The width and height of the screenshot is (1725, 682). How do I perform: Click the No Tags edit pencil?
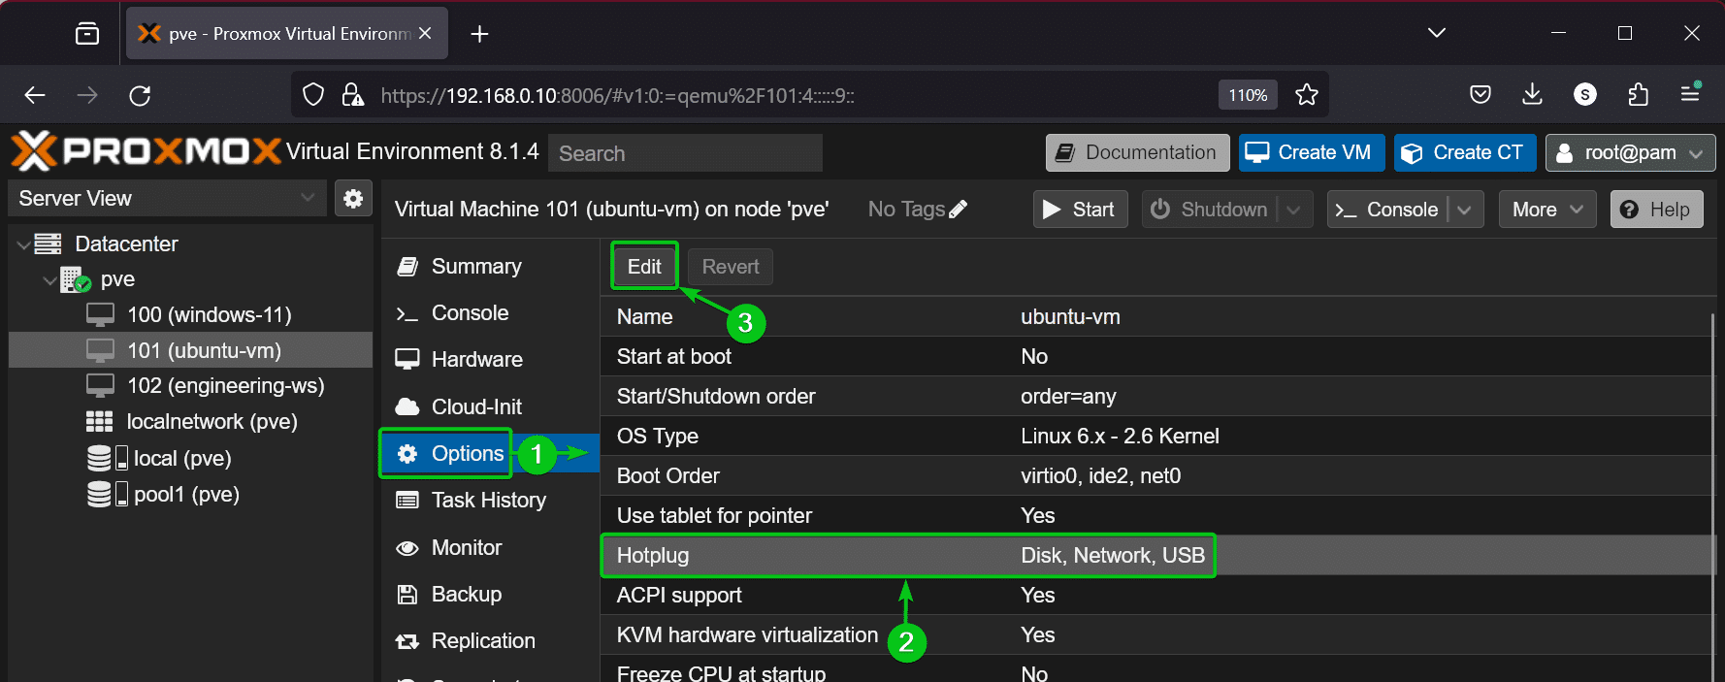tap(959, 210)
